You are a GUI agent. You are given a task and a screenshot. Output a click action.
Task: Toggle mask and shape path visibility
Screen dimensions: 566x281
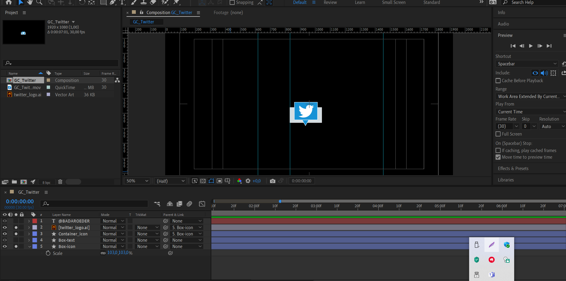click(211, 181)
